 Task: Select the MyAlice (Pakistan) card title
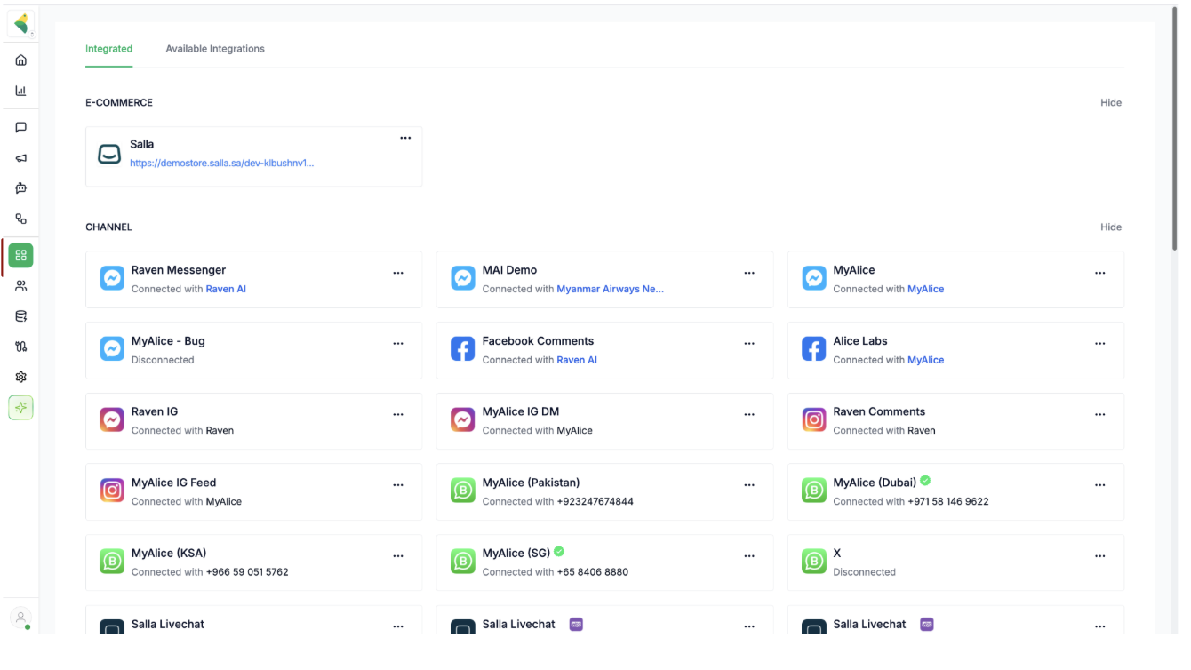(x=531, y=483)
